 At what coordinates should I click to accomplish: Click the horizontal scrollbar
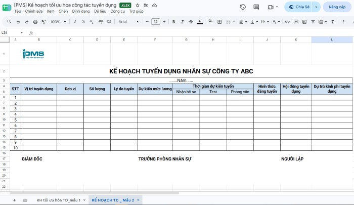[x=95, y=193]
